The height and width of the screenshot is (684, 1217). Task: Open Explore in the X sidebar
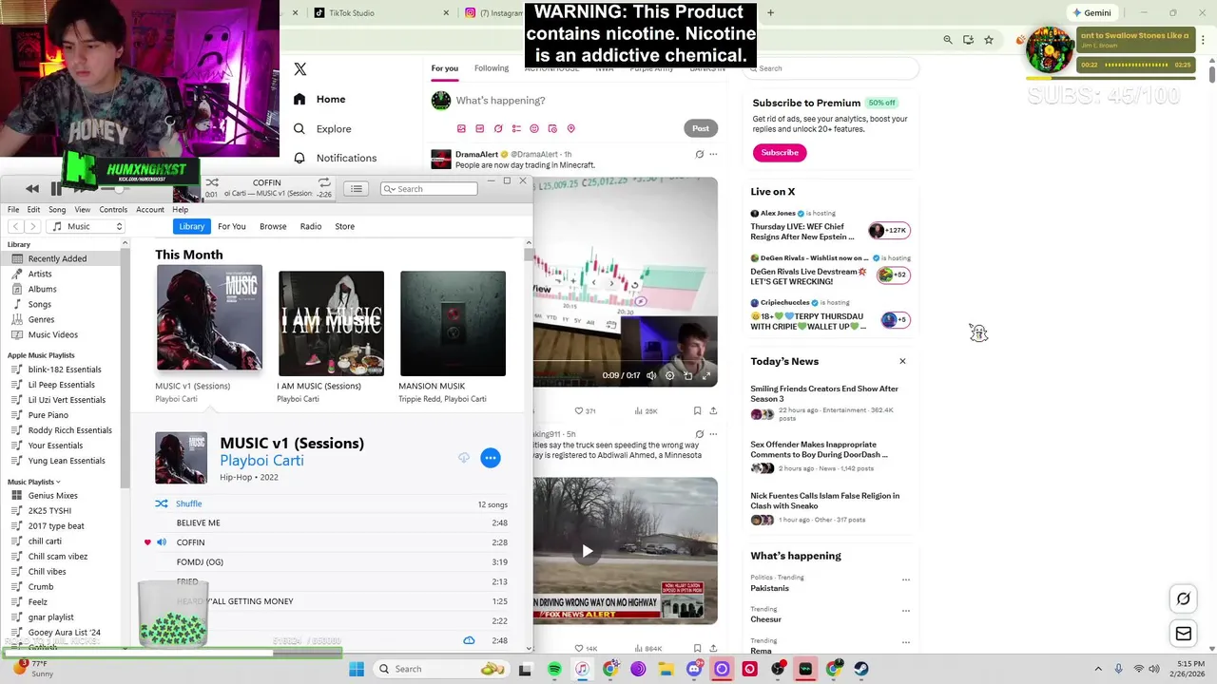pos(323,128)
